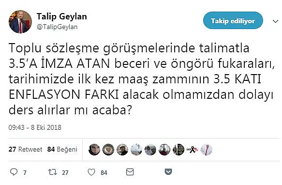This screenshot has height=185, width=282.
Task: Open the @TalipGeylan handle link
Action: click(x=57, y=27)
